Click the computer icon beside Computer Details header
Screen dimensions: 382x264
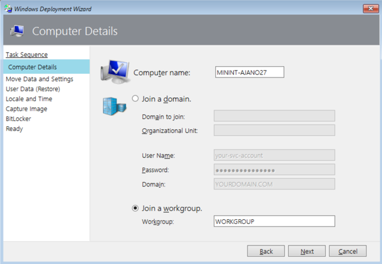tap(17, 31)
